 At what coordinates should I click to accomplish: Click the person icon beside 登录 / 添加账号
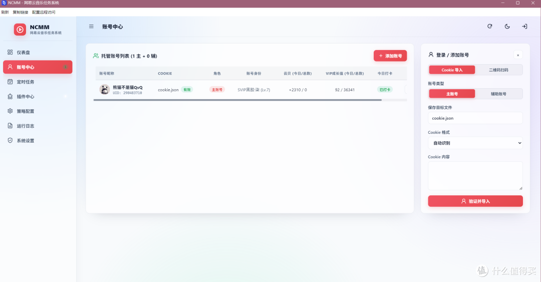tap(431, 55)
